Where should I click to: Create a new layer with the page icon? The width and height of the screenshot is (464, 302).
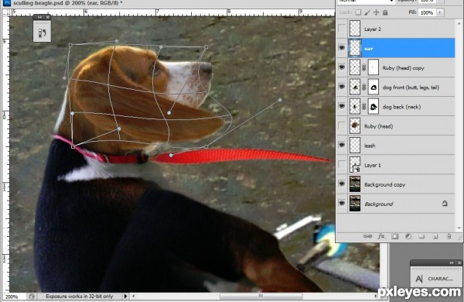(435, 236)
